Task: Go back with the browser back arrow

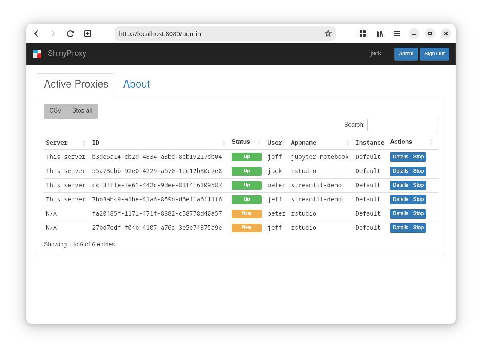Action: click(36, 33)
